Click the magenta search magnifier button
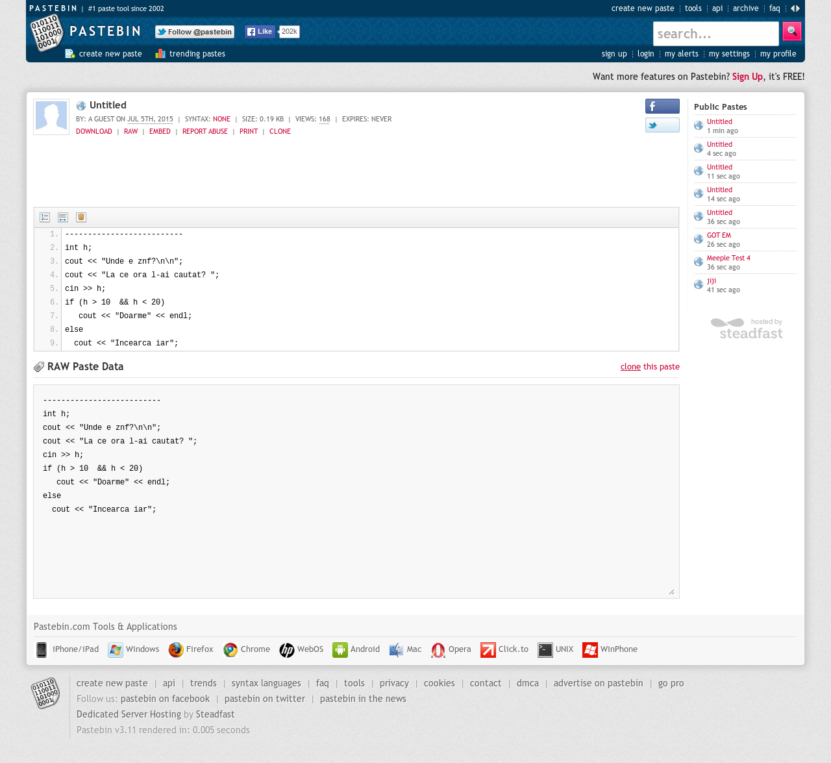The width and height of the screenshot is (831, 763). pyautogui.click(x=792, y=31)
